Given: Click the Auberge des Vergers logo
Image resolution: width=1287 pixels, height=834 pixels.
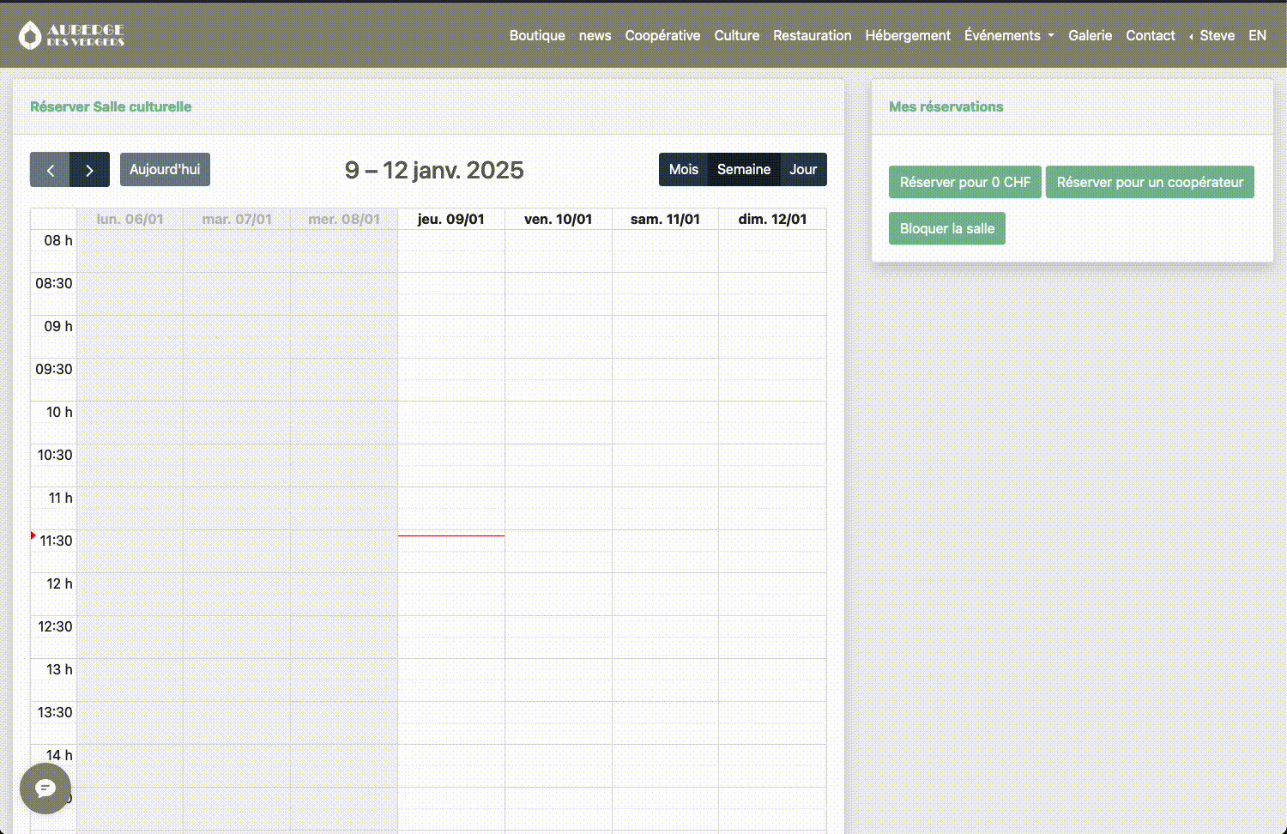Looking at the screenshot, I should [72, 35].
